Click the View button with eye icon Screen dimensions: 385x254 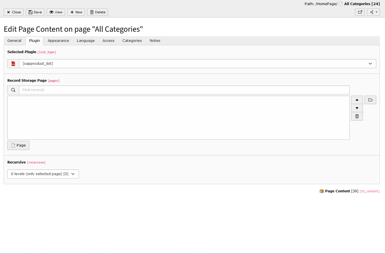point(56,12)
